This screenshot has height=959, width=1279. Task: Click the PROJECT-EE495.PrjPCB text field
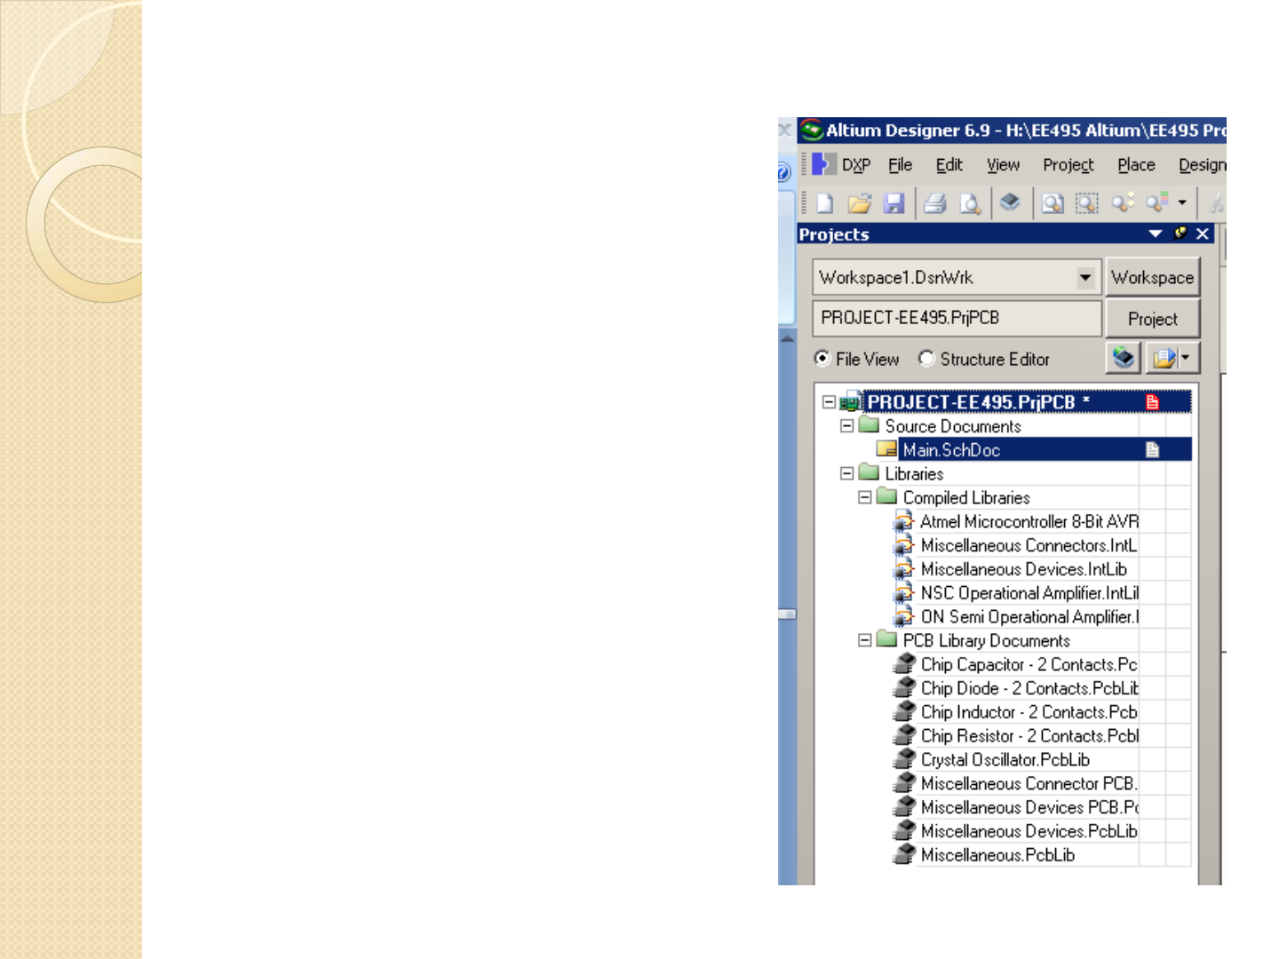point(957,318)
